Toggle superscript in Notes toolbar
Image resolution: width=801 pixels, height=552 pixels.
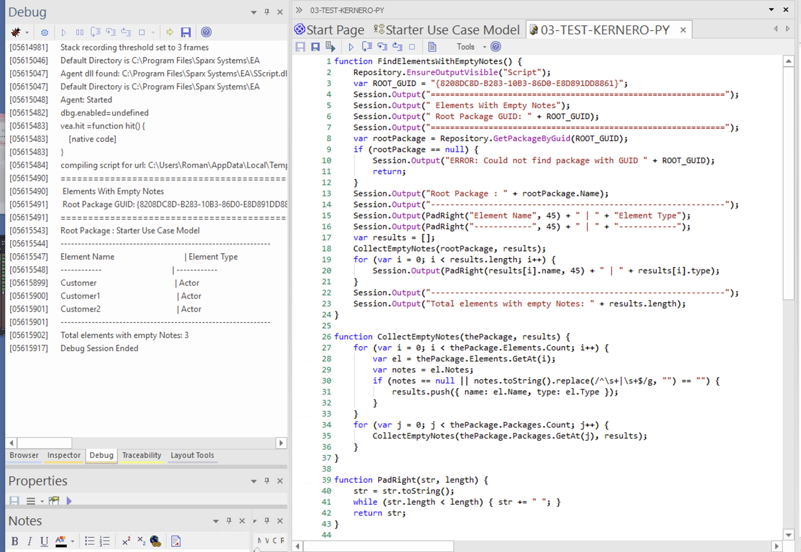(x=126, y=540)
